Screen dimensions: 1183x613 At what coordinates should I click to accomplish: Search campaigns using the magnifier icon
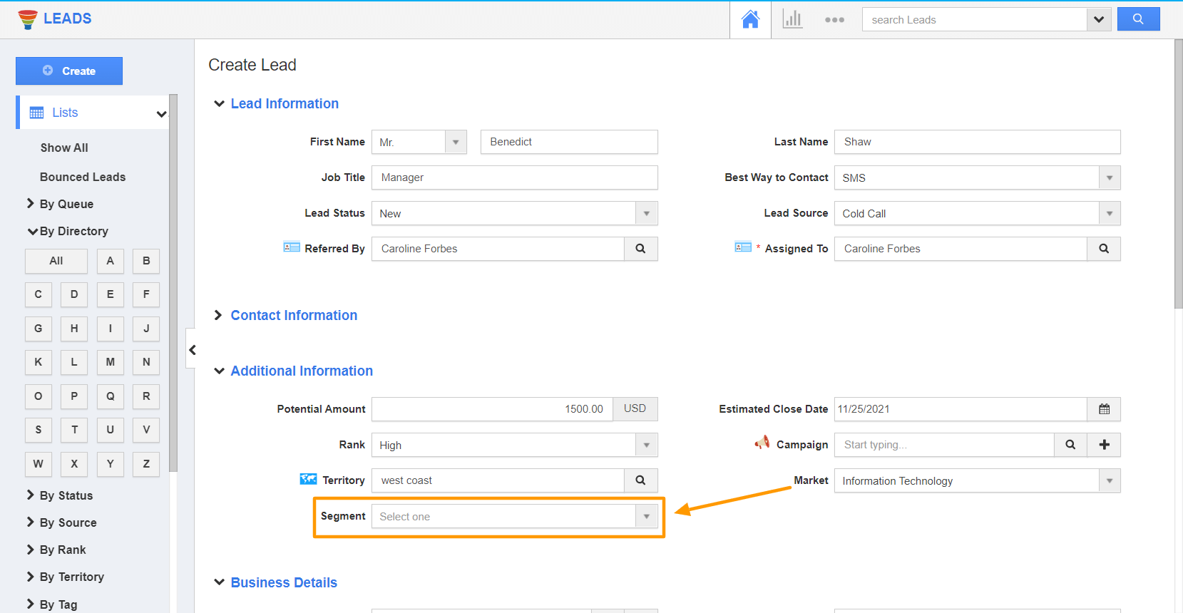click(1070, 445)
